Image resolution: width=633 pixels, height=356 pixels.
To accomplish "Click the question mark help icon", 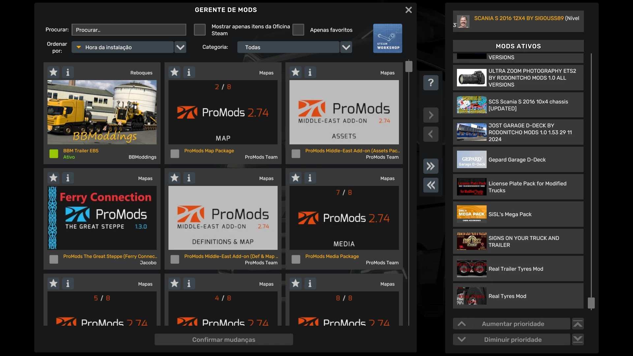I will pos(431,83).
